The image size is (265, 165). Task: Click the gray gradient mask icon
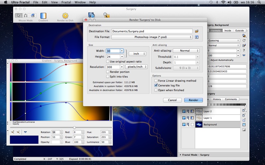(244, 130)
